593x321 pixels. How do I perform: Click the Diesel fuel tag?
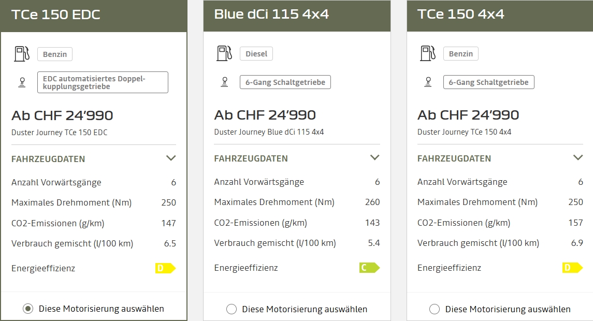pos(256,54)
